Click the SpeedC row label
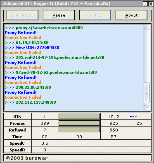The width and height of the screenshot is (154, 163). pyautogui.click(x=17, y=143)
